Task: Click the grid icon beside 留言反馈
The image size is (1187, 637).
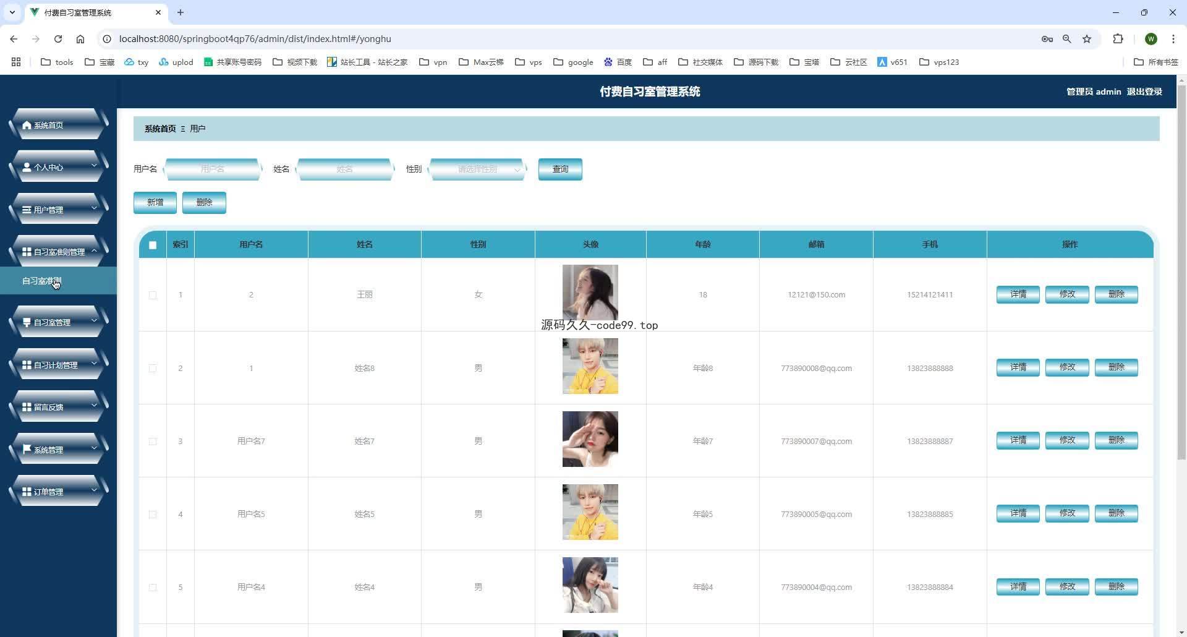Action: (x=27, y=408)
